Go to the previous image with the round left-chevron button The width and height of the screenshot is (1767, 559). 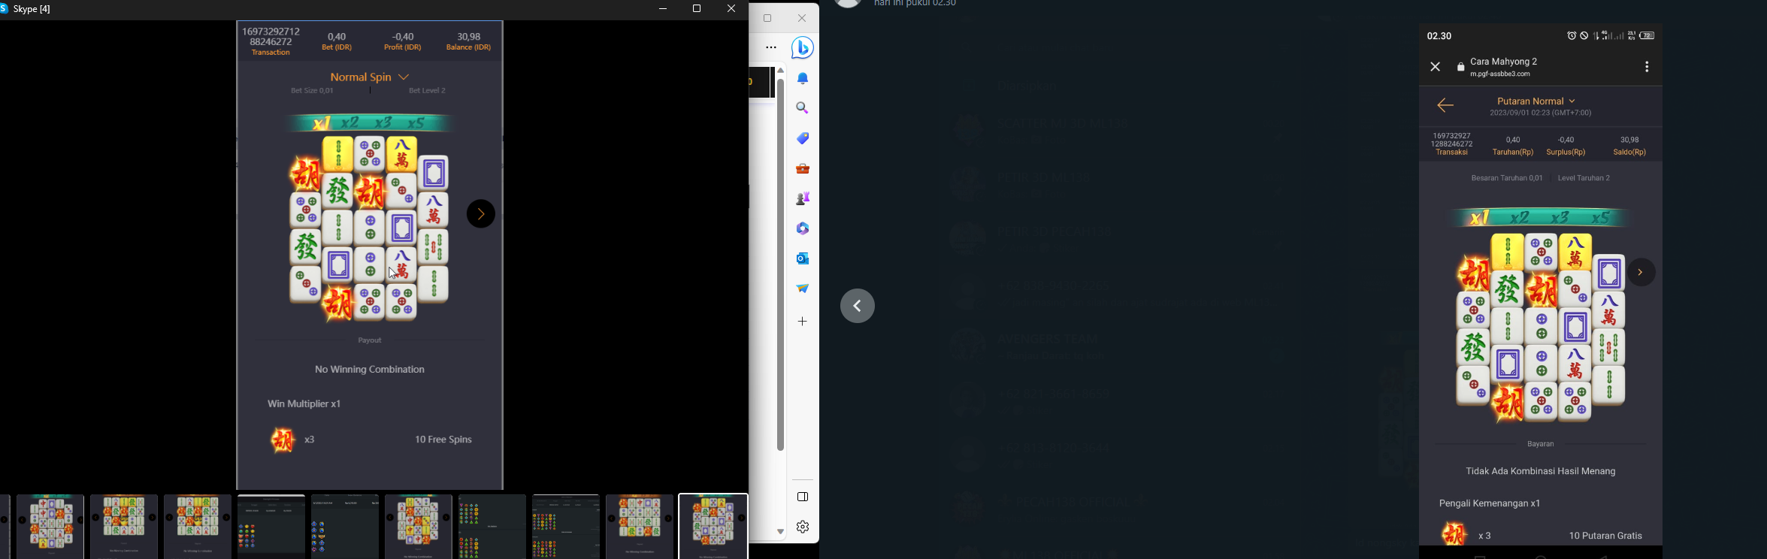[x=858, y=306]
